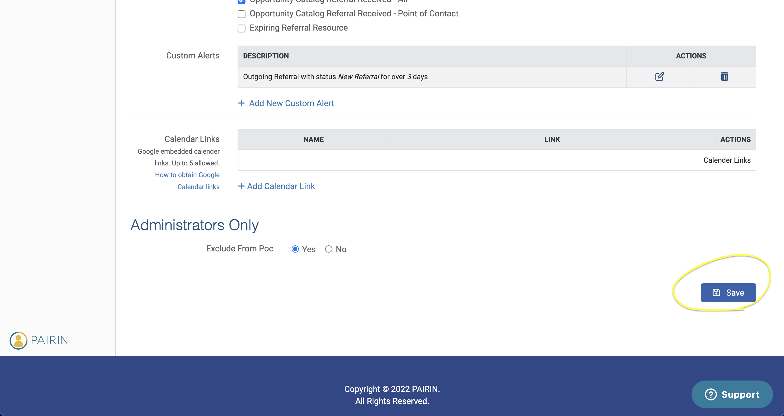Check Opportunity Catalog Referral Received - Point of Contact

[x=242, y=14]
